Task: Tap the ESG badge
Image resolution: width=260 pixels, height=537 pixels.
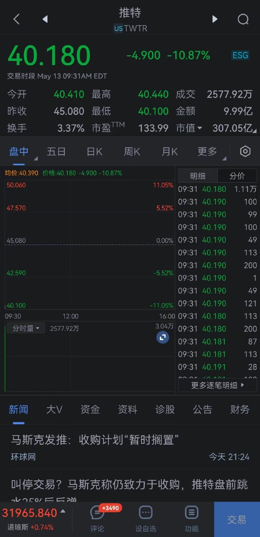Action: [240, 55]
